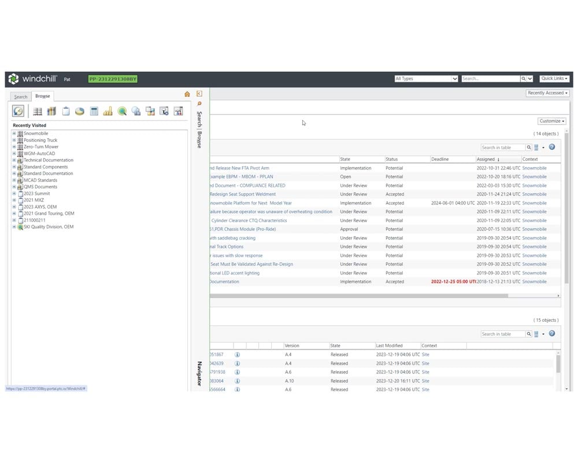This screenshot has height=463, width=578.
Task: Click the pie chart reports icon
Action: click(79, 111)
